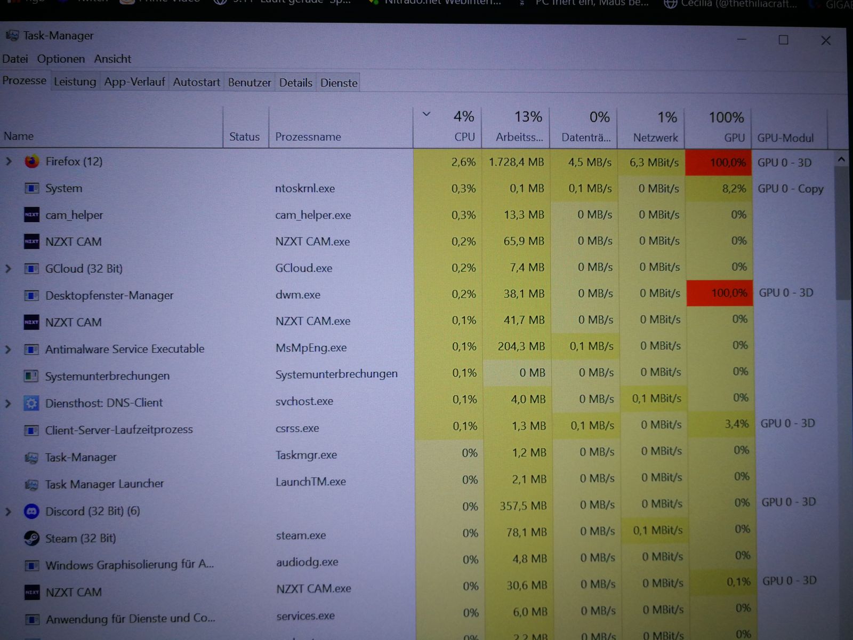
Task: Click the Anwendung für Dienste icon
Action: 32,619
